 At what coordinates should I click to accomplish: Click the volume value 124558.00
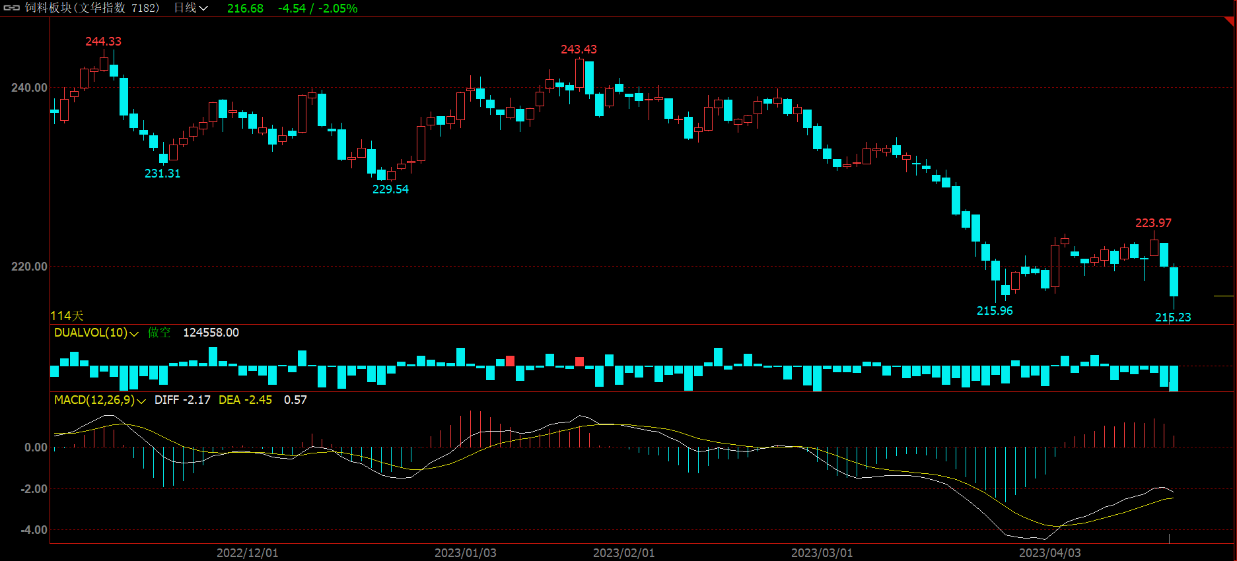(211, 333)
